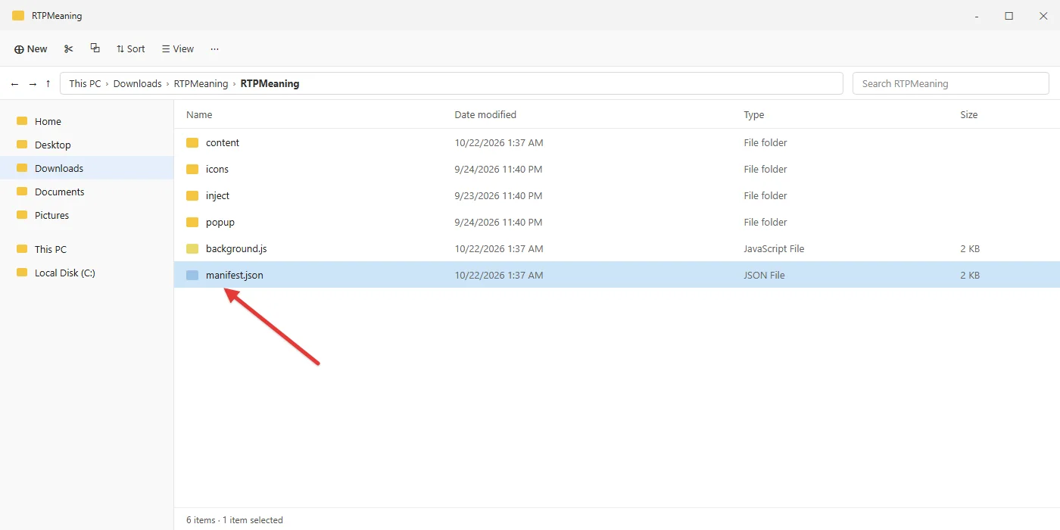1060x530 pixels.
Task: Select the inject folder
Action: point(617,195)
